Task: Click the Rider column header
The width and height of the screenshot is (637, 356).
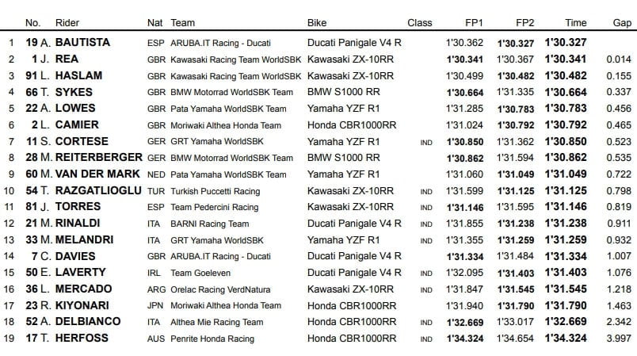Action: tap(68, 23)
